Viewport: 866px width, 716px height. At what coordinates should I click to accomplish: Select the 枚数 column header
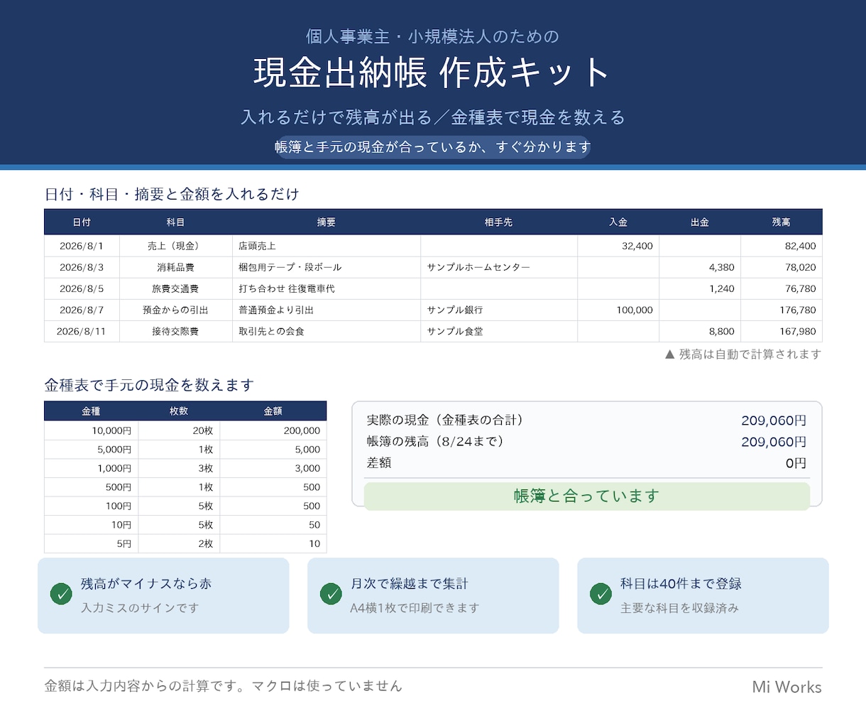(179, 411)
